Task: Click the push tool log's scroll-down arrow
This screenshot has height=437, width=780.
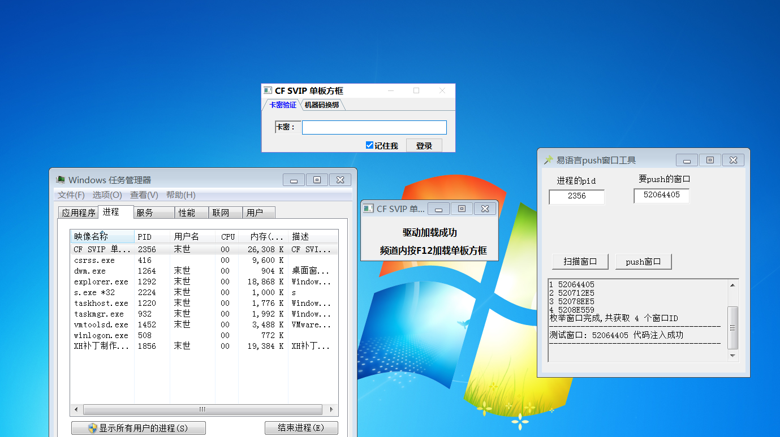Action: click(733, 356)
